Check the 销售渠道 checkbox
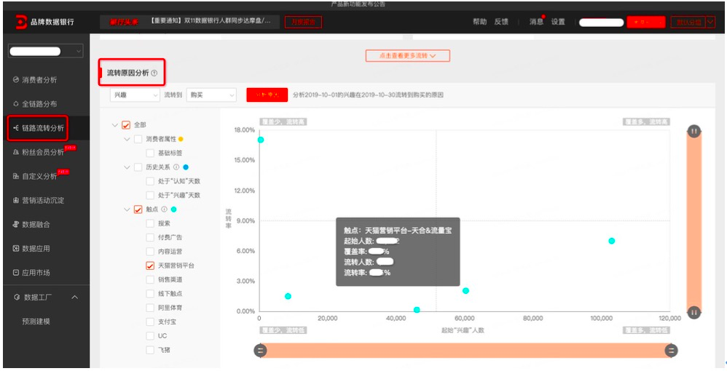Viewport: 727px width, 371px height. tap(150, 280)
